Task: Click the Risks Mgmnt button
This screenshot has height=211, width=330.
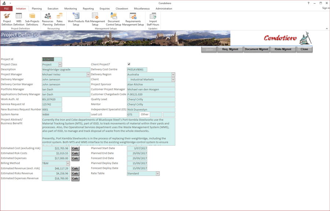Action: tap(283, 49)
